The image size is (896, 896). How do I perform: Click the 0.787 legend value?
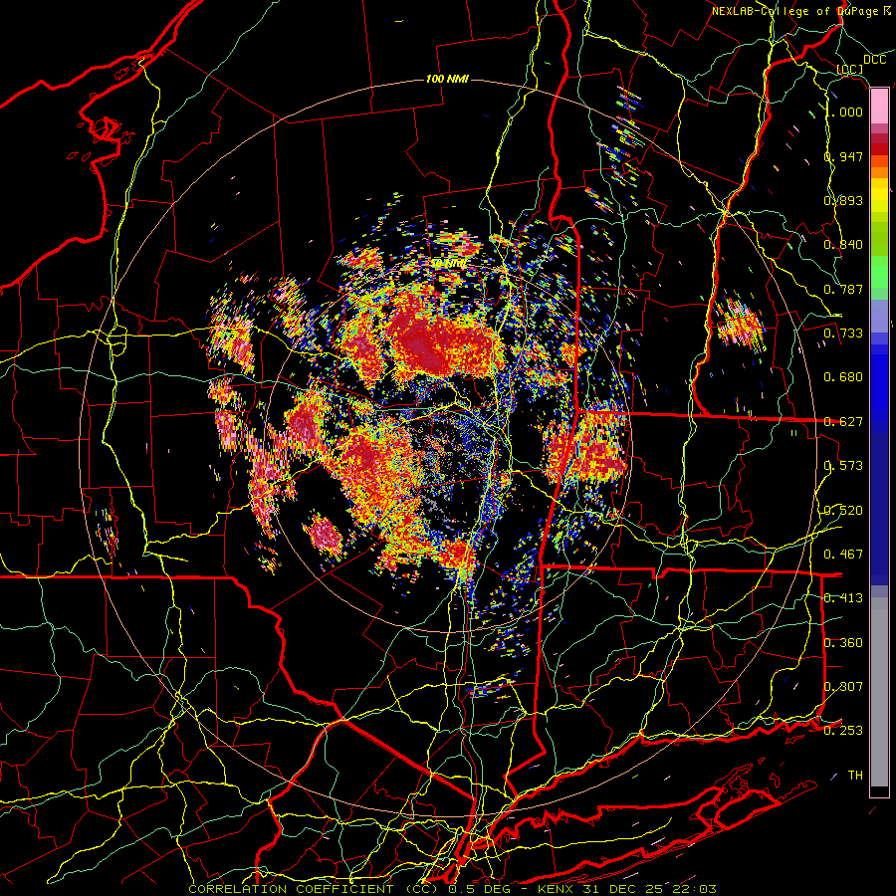843,289
